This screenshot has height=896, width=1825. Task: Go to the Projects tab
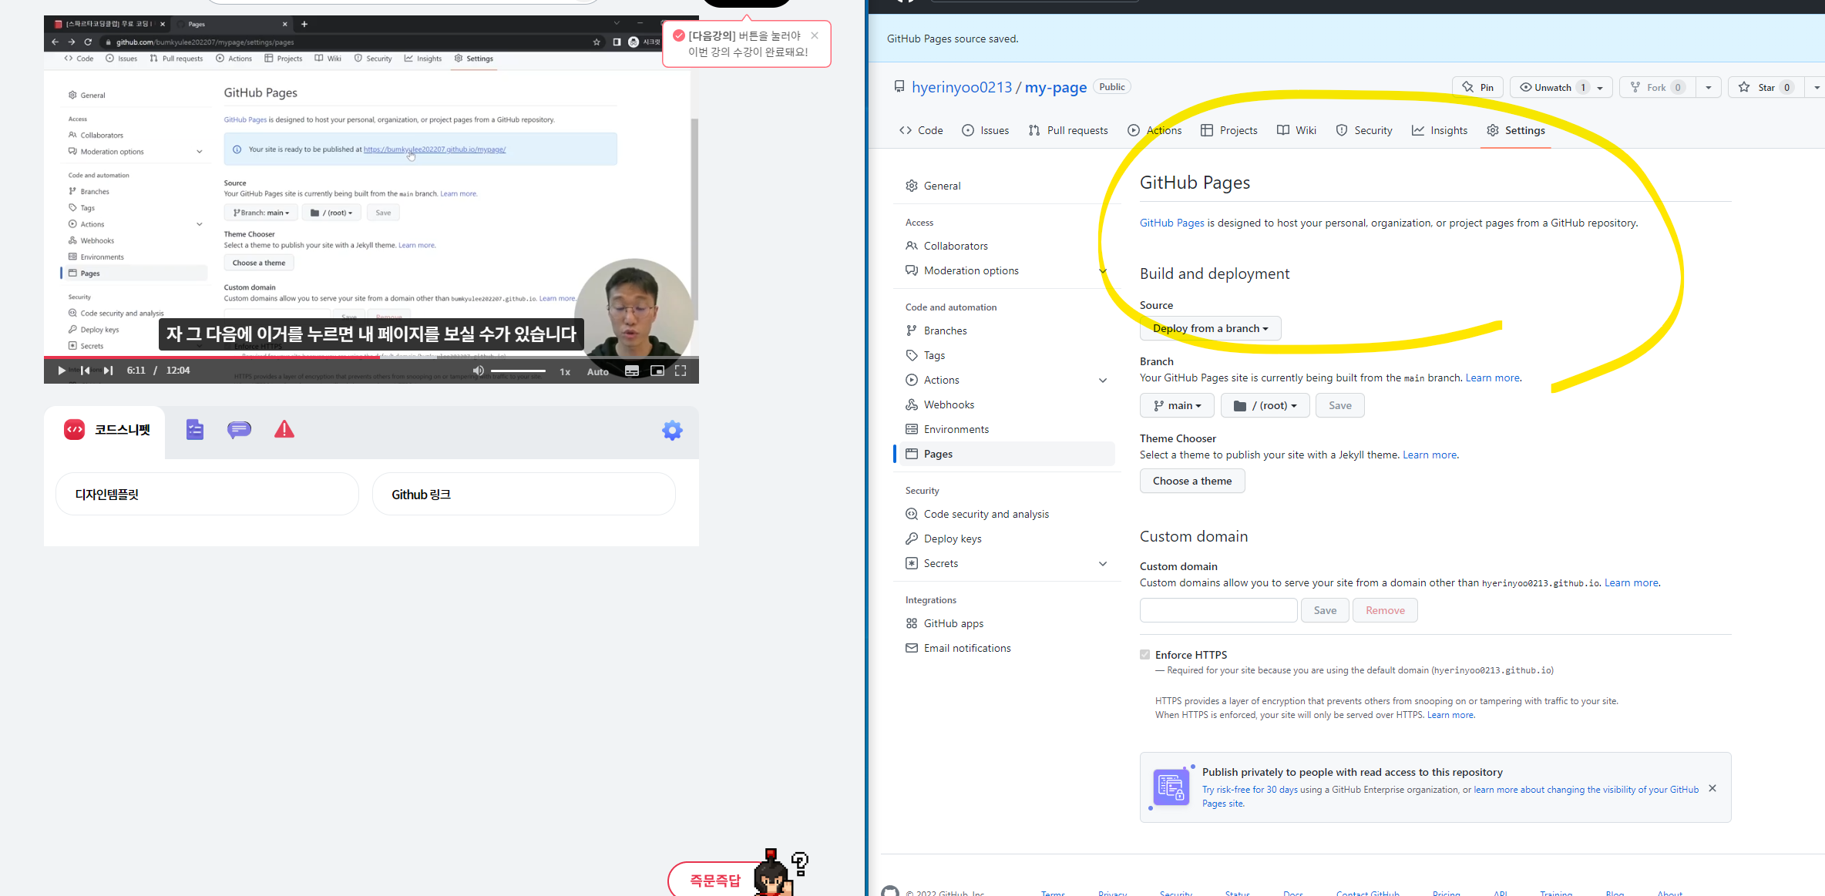coord(1229,130)
